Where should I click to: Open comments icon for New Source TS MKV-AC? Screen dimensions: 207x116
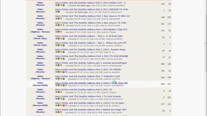pos(61,19)
